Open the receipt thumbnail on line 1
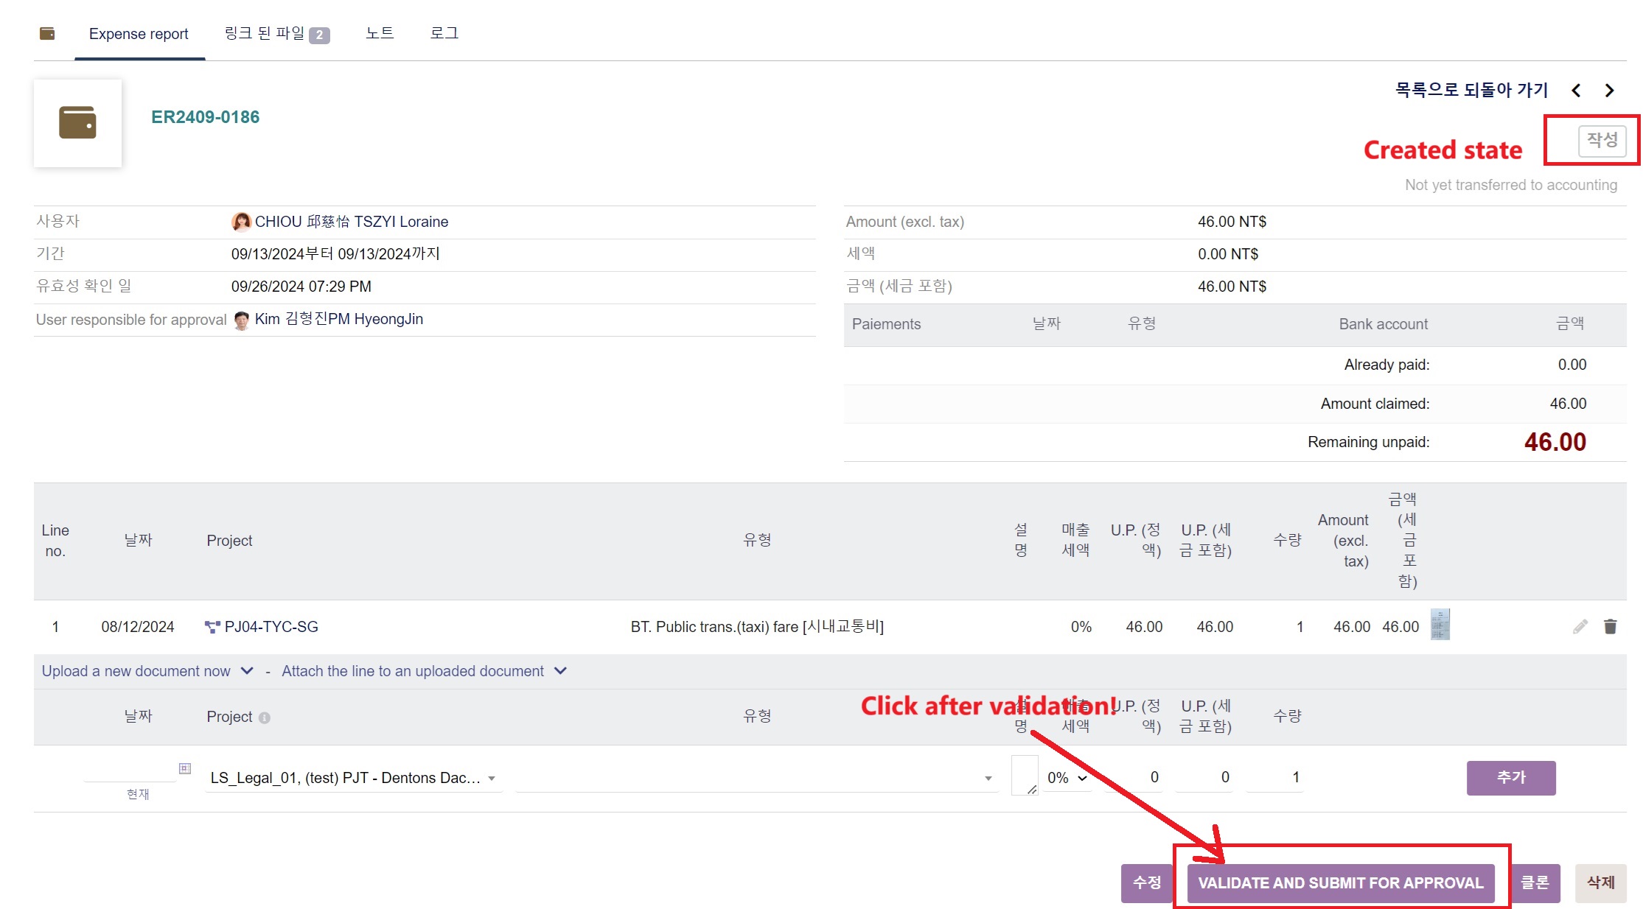1643x909 pixels. click(x=1440, y=625)
